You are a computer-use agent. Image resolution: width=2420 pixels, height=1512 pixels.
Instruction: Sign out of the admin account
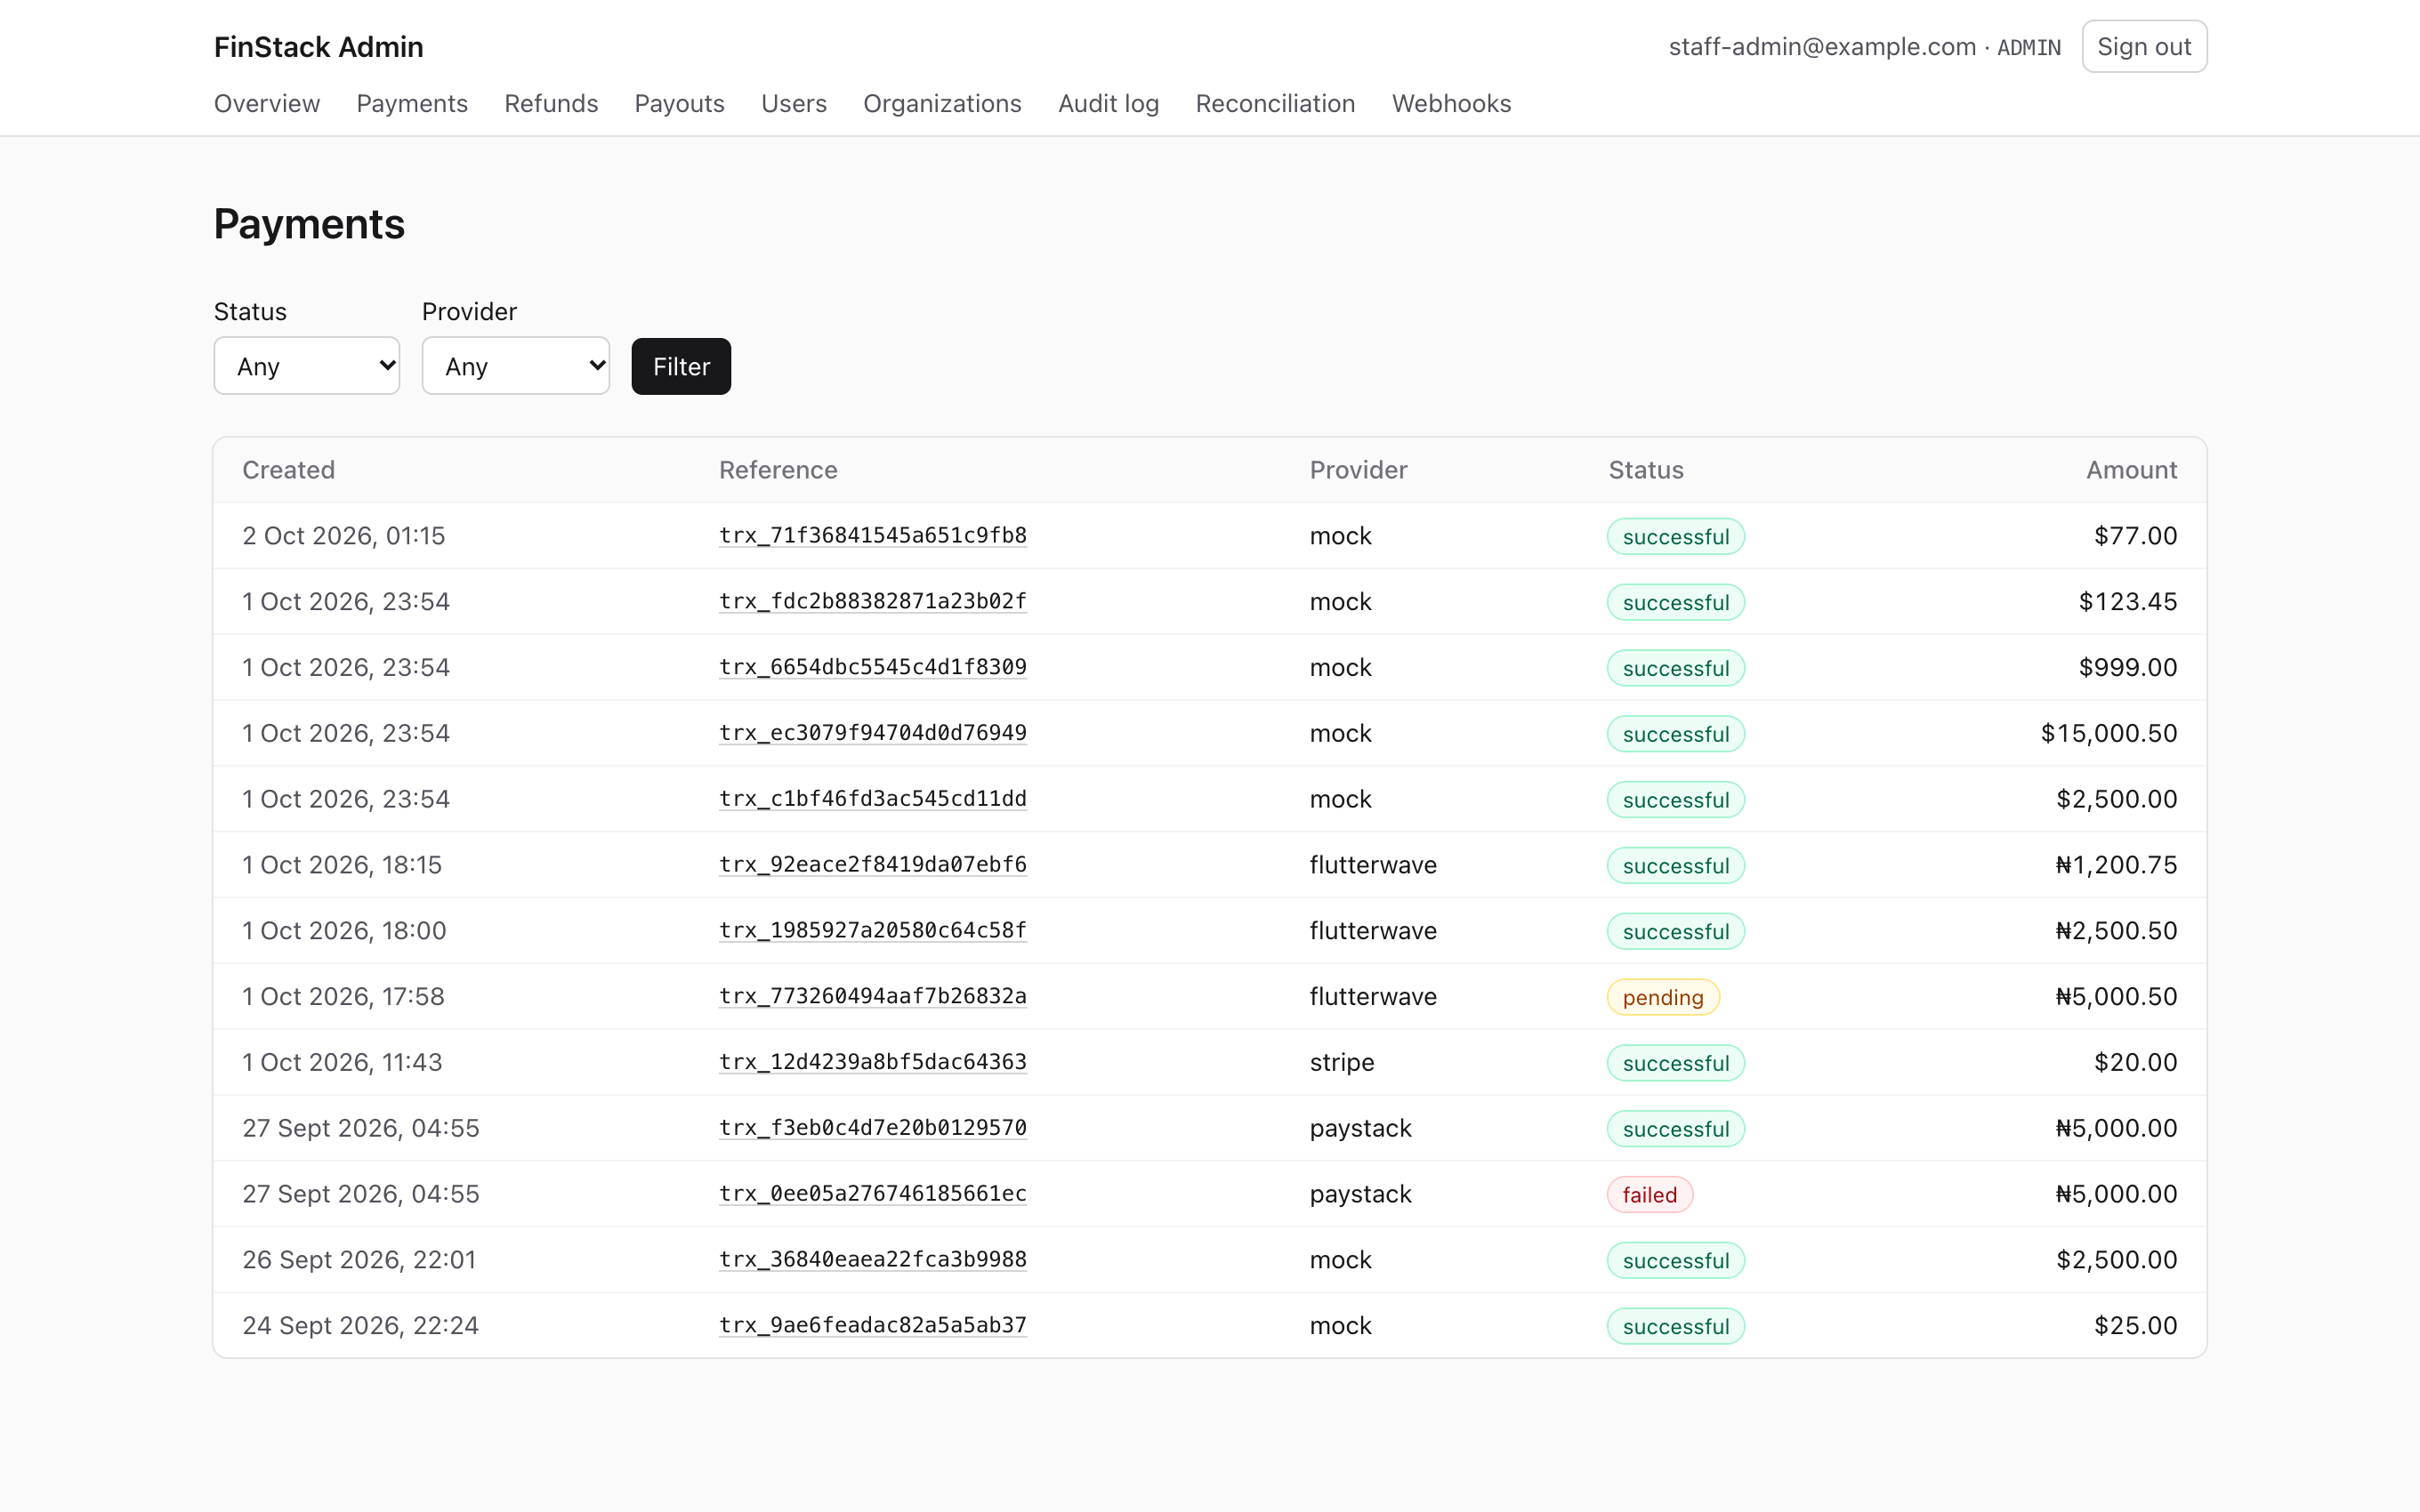click(x=2144, y=47)
